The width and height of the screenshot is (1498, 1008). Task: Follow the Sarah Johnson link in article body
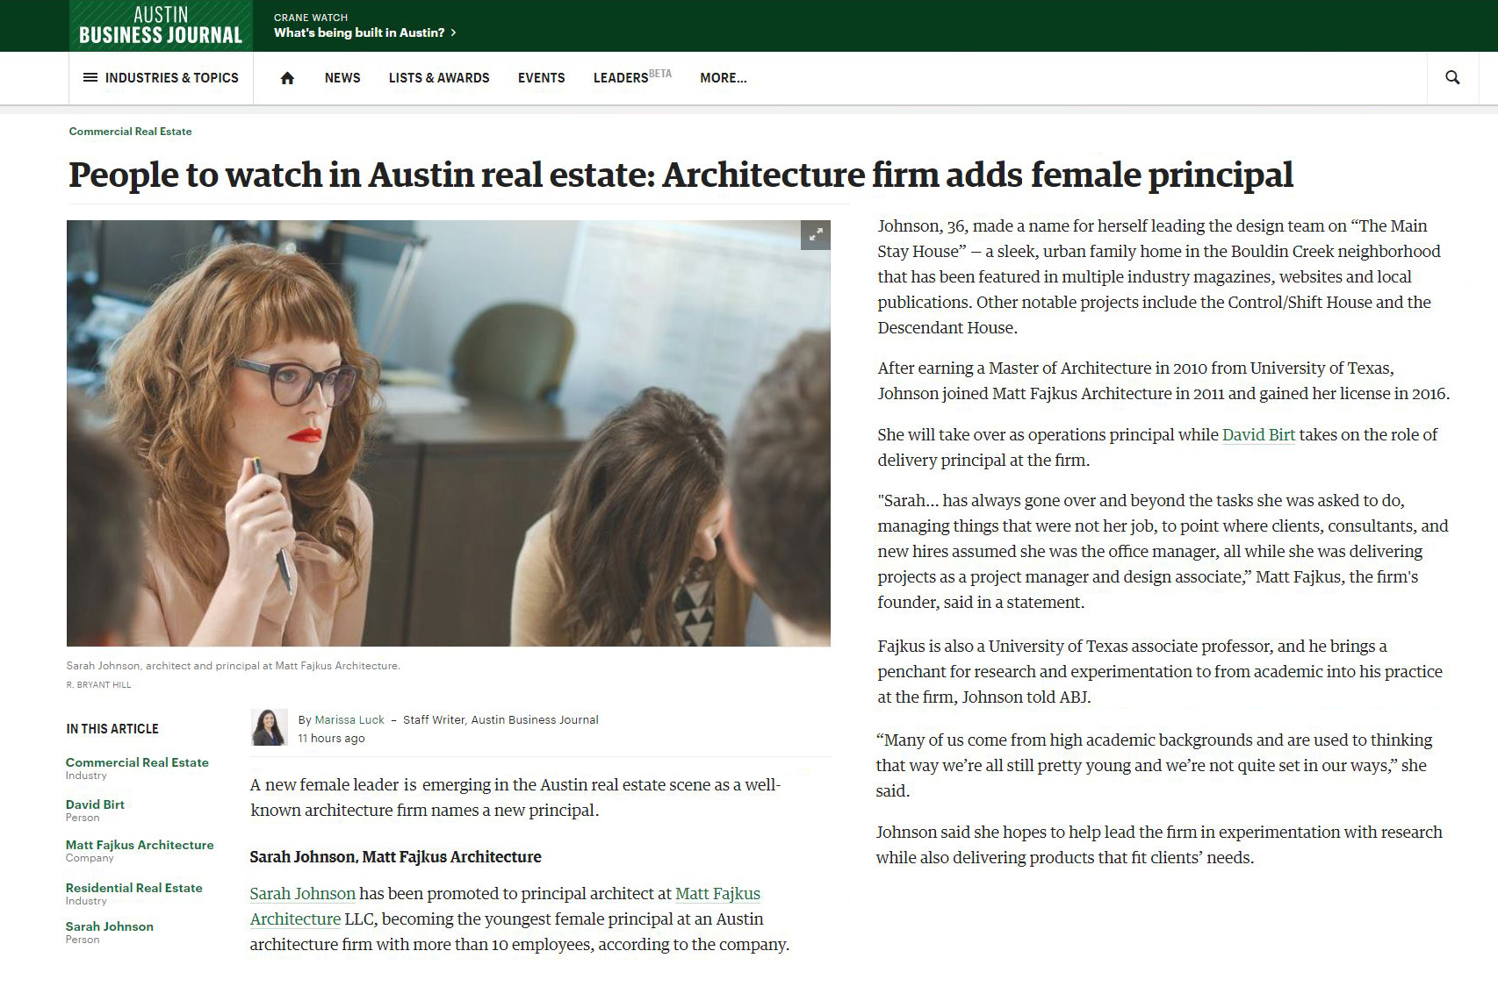[303, 894]
